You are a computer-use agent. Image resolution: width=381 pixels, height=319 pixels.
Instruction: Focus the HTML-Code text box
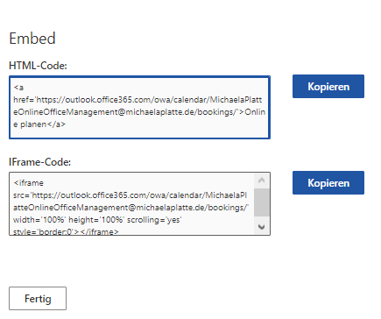click(x=139, y=107)
